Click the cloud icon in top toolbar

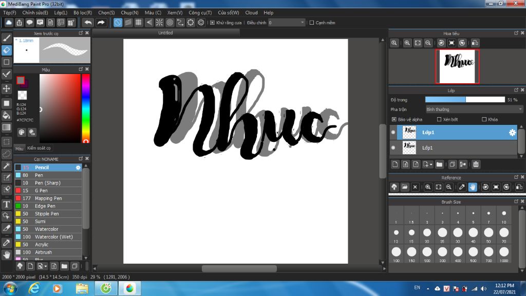pyautogui.click(x=9, y=23)
